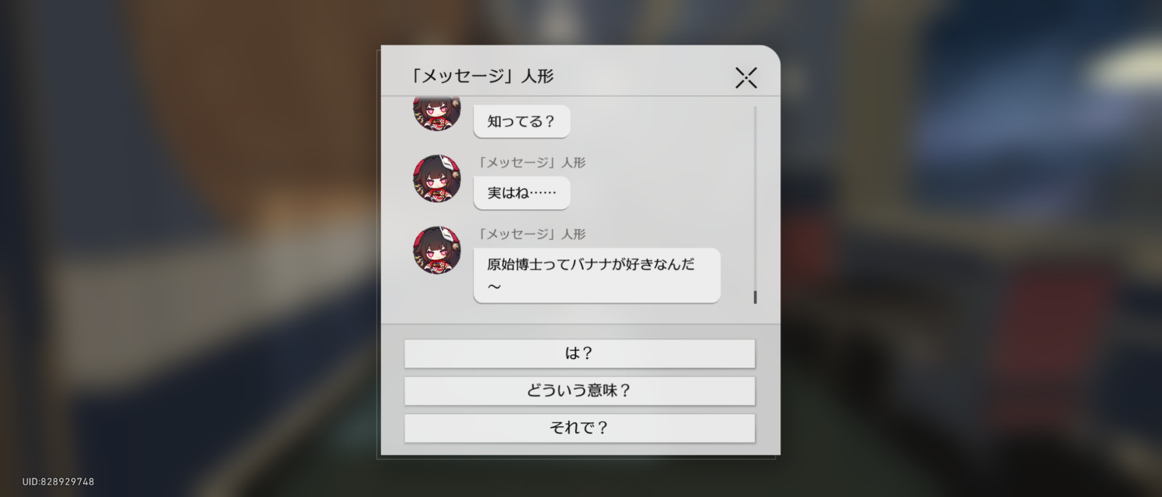Click the sender name above the banana message
1162x497 pixels.
pos(531,234)
